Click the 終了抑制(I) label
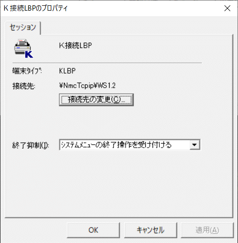The image size is (238, 243). pos(31,145)
